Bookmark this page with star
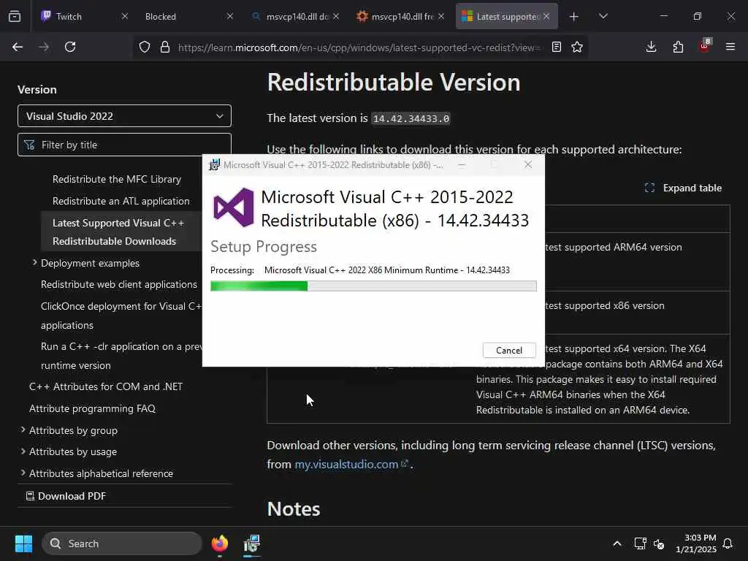This screenshot has width=748, height=561. click(577, 47)
